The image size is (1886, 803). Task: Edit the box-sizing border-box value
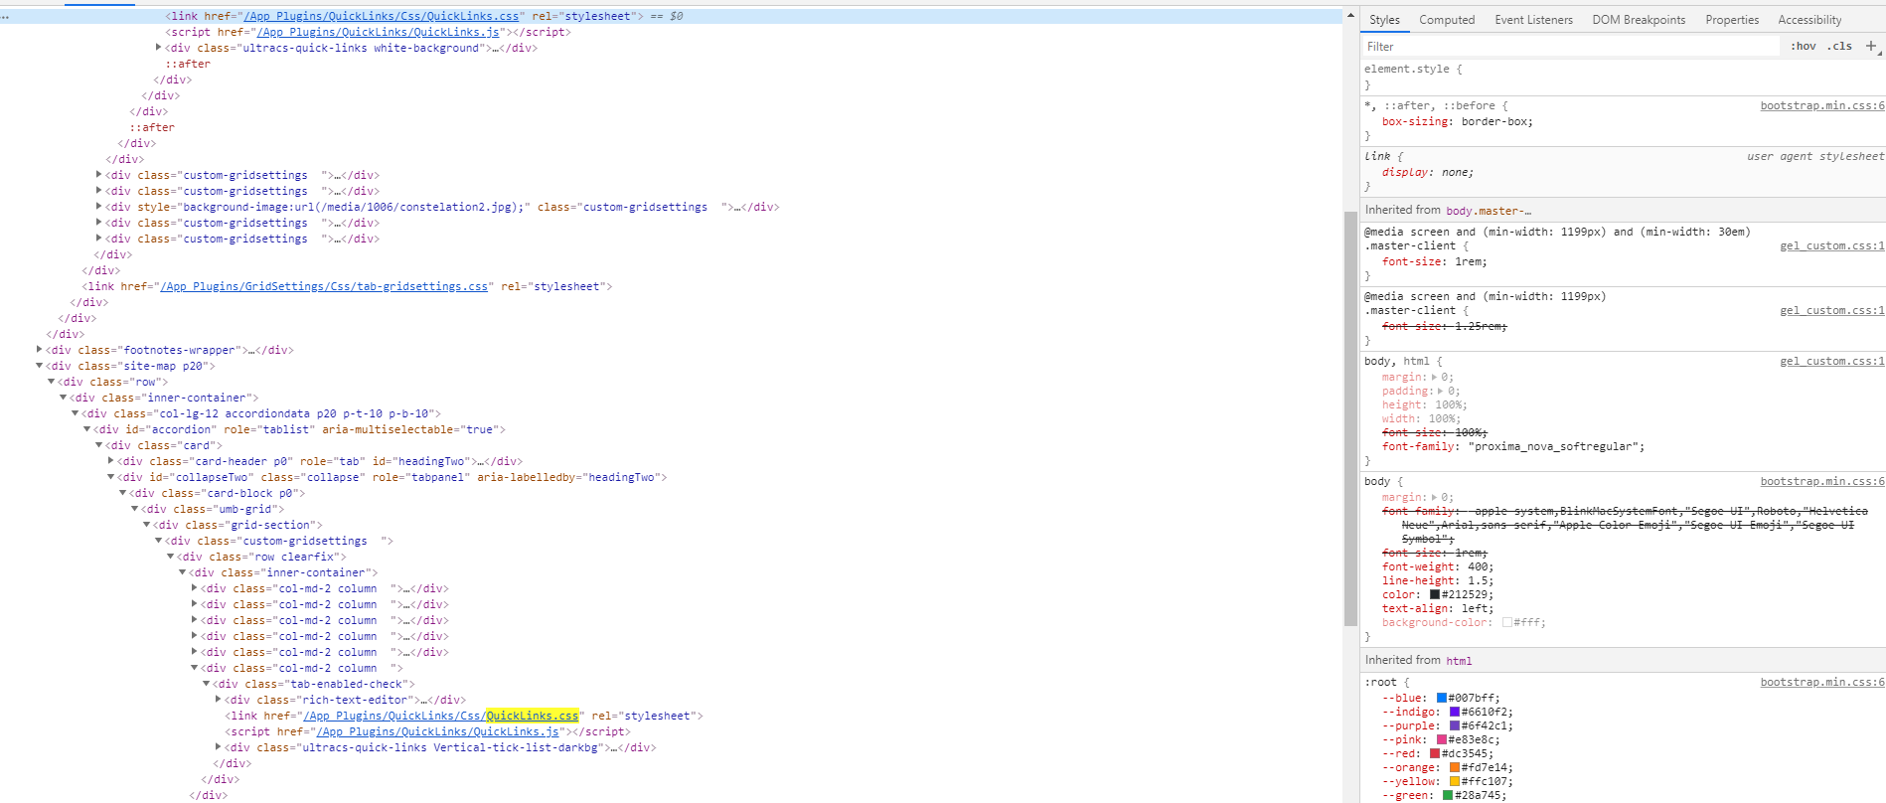1496,122
